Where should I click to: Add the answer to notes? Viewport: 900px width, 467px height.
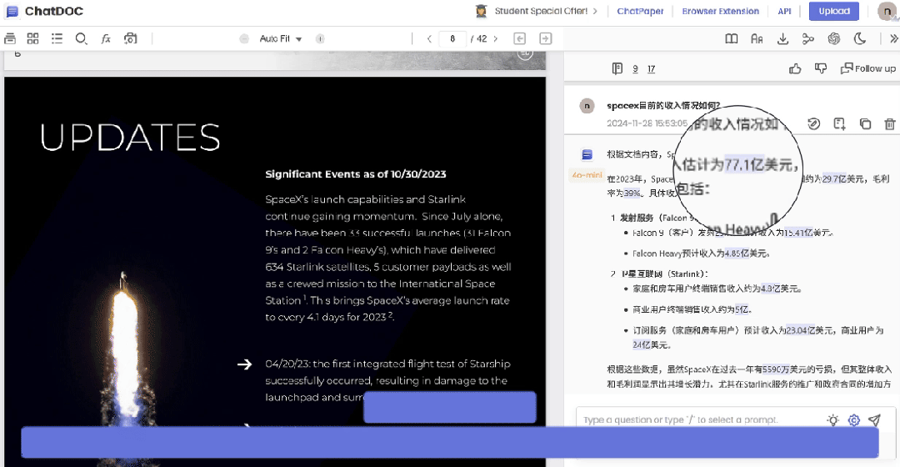[839, 123]
